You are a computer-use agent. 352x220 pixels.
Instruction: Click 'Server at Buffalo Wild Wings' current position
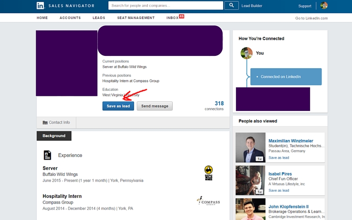[125, 67]
